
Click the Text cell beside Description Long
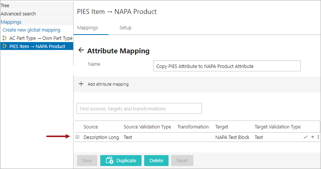[x=128, y=137]
